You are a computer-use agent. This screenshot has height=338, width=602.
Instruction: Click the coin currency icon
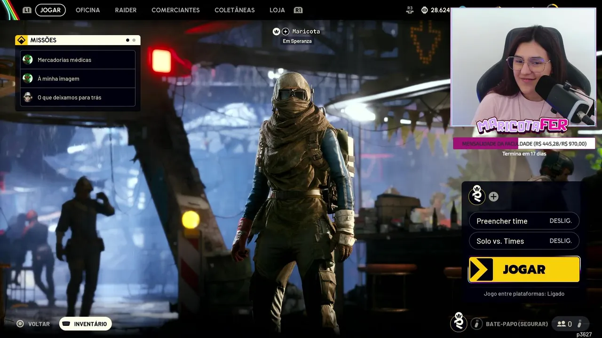tap(424, 10)
